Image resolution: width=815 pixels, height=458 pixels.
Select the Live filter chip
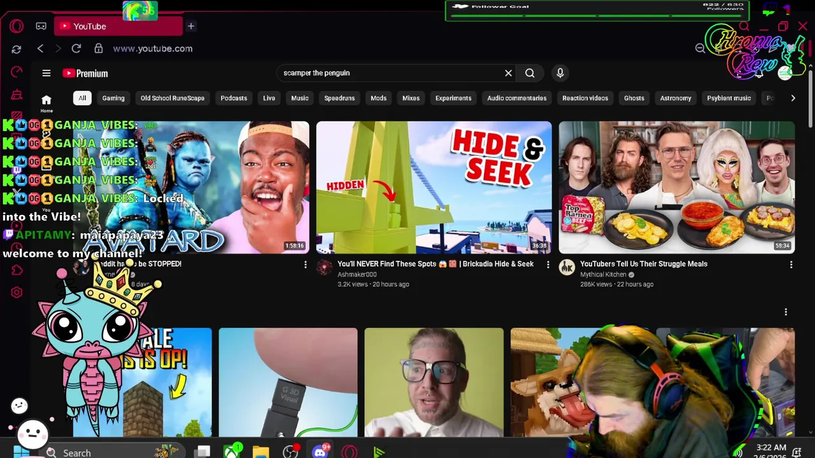pos(269,98)
